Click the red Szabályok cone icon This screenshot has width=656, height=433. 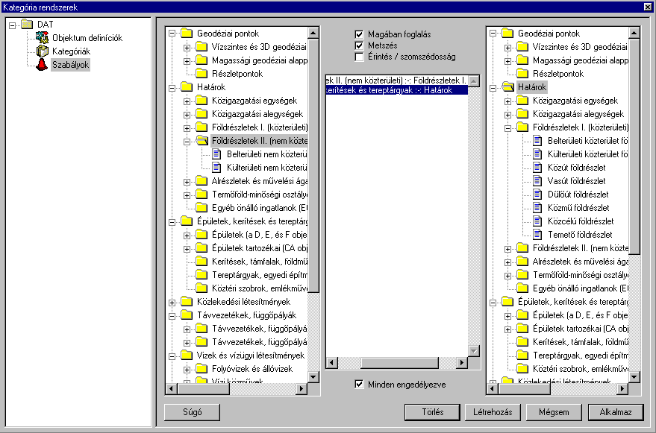tap(42, 65)
